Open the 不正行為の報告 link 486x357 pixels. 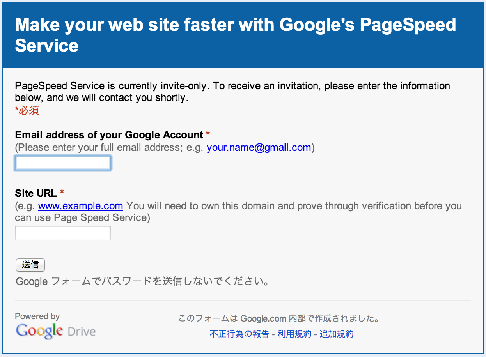pos(239,334)
